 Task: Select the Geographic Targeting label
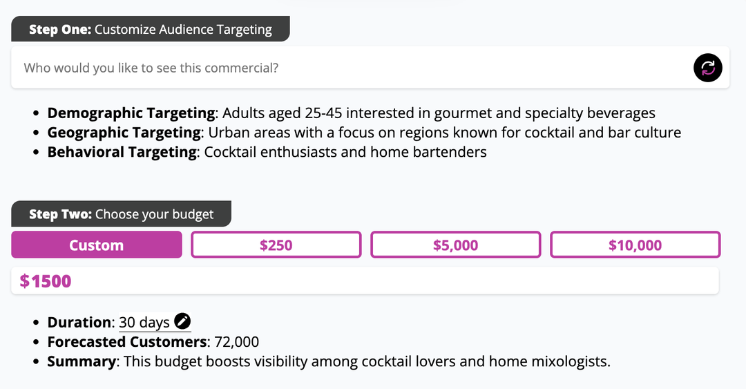(124, 133)
